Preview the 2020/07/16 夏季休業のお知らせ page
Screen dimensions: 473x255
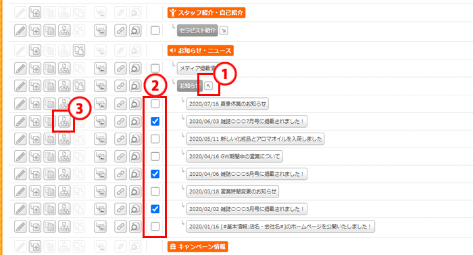pyautogui.click(x=135, y=104)
